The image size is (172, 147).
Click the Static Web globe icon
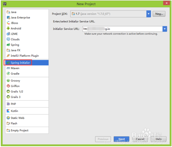[x=8, y=118]
